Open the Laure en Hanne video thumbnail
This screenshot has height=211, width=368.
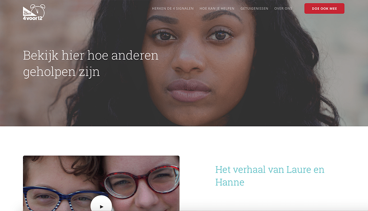(x=101, y=183)
